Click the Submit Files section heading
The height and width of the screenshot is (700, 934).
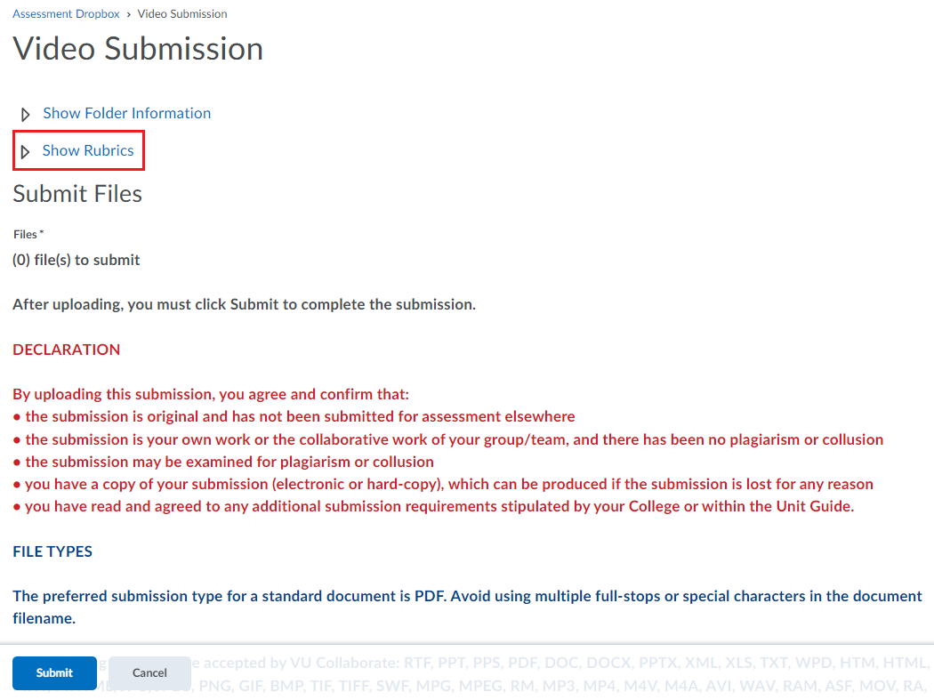coord(76,193)
